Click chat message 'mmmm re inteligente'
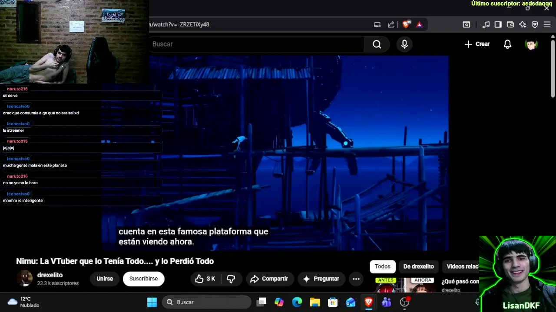Screen dimensions: 556x312 pos(23,201)
